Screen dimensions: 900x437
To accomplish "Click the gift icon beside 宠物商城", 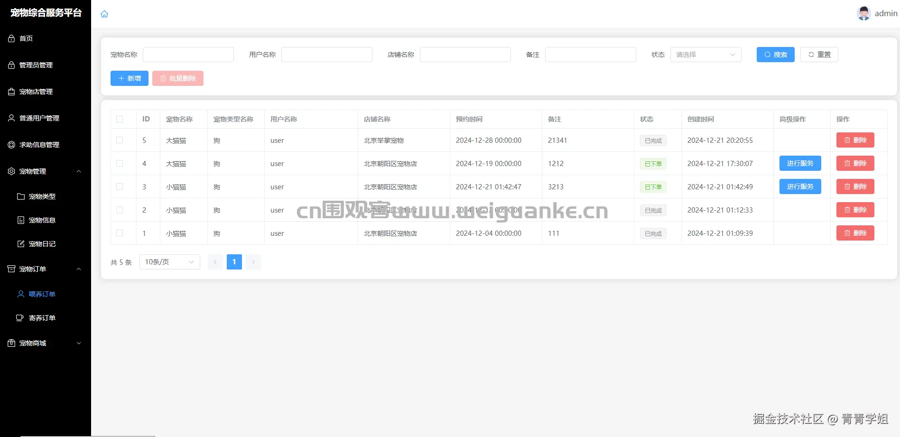I will 11,343.
